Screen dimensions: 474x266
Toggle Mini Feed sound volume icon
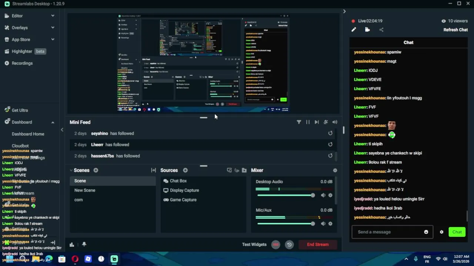(335, 122)
